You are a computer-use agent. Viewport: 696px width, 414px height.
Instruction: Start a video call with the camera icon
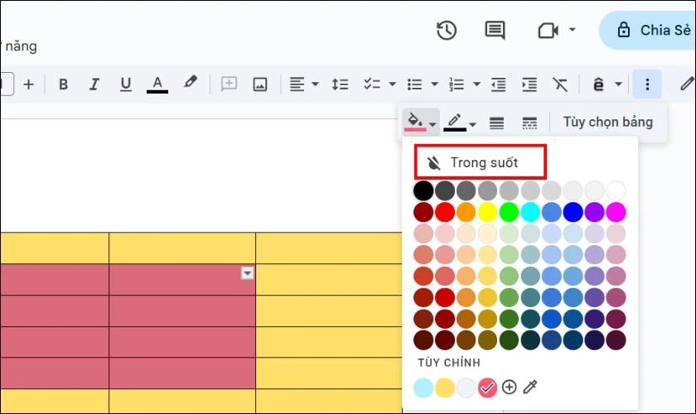(548, 31)
